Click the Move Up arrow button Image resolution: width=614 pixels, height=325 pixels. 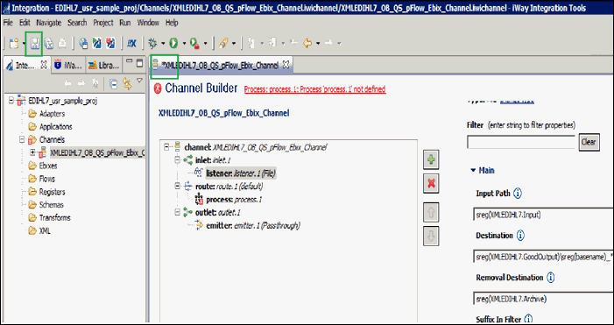pos(431,213)
